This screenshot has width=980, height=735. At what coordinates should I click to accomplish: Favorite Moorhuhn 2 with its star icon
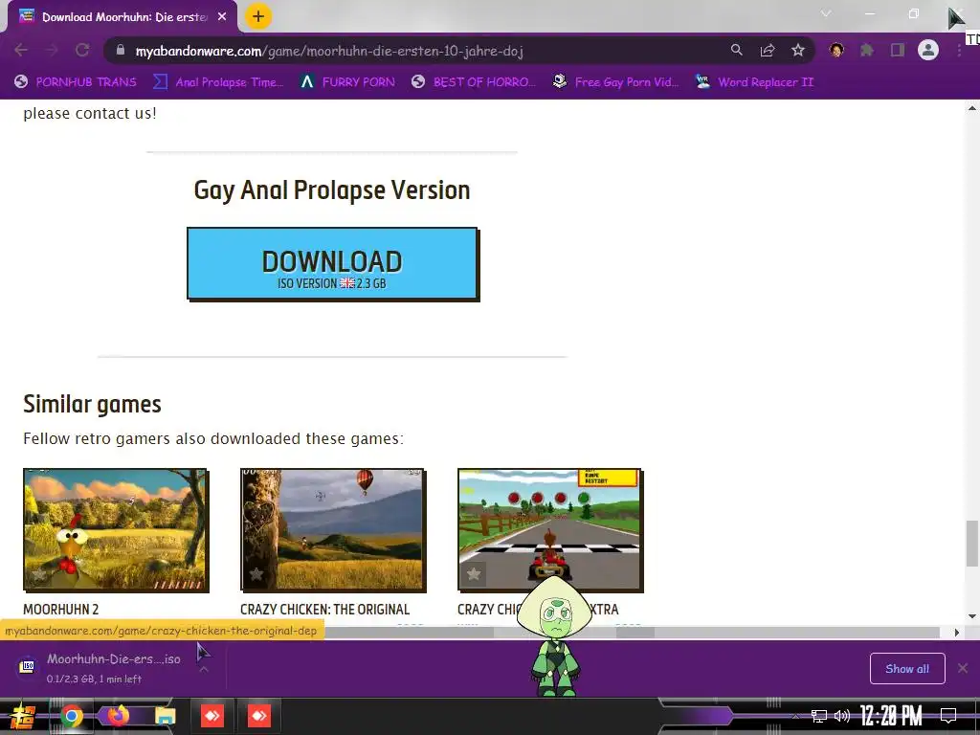point(38,574)
